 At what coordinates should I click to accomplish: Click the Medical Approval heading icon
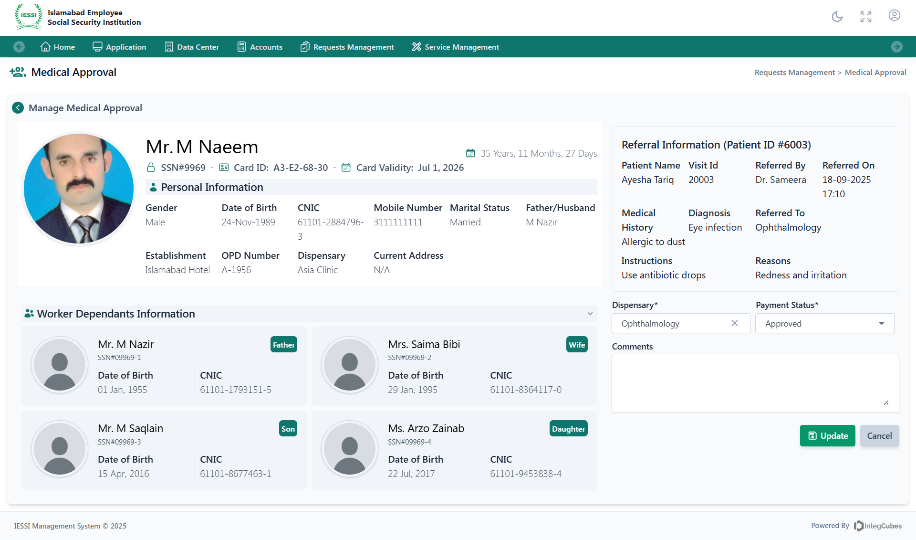18,72
